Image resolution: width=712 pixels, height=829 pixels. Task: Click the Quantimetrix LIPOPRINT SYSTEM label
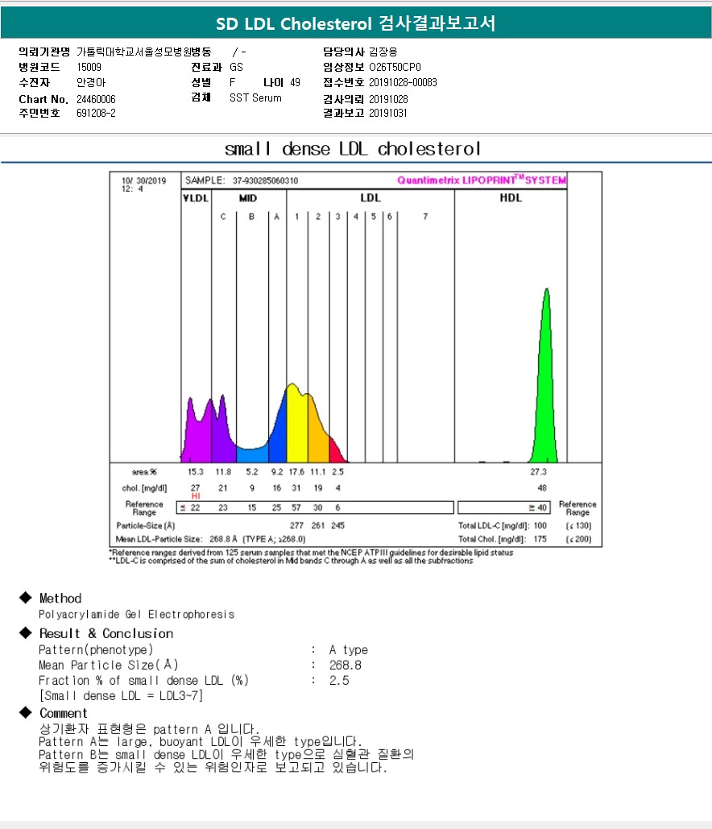481,180
